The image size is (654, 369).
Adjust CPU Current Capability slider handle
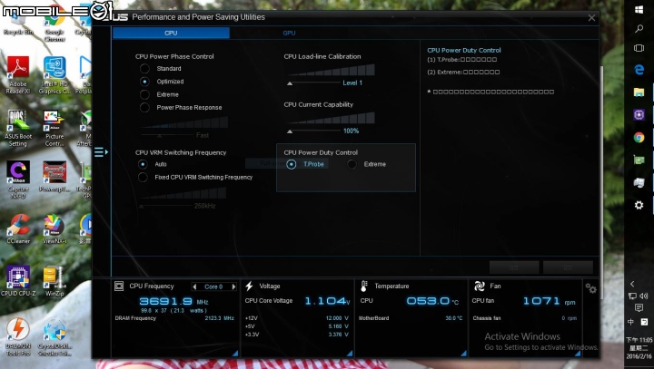290,131
